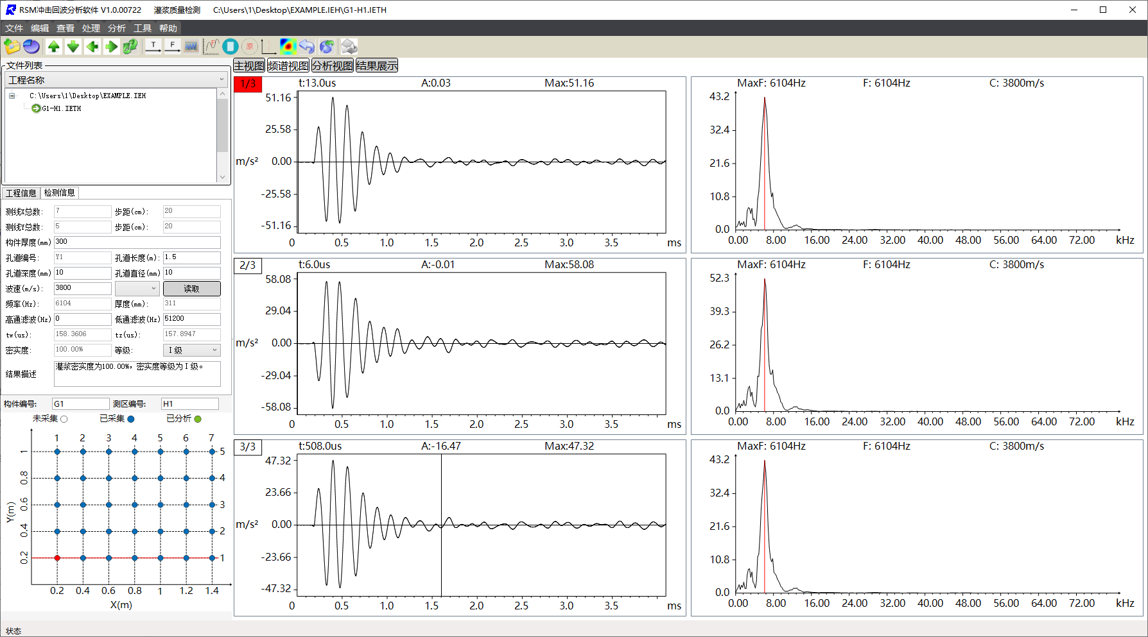The width and height of the screenshot is (1148, 637).
Task: Click the blue undo arrow icon
Action: [307, 46]
